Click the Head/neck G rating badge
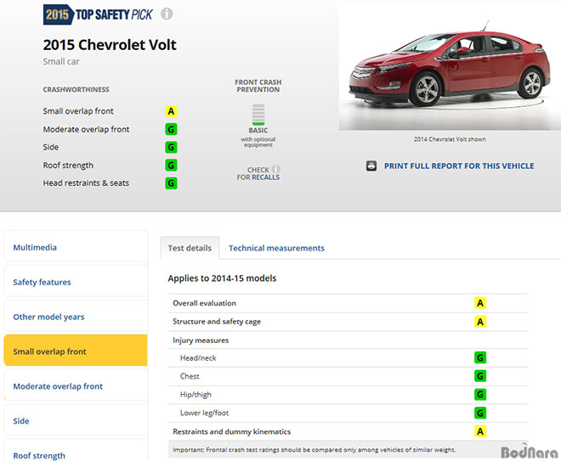 coord(480,357)
